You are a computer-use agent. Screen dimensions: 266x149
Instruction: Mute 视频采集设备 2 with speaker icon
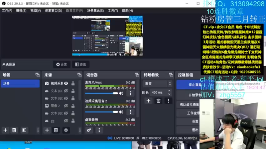click(121, 112)
